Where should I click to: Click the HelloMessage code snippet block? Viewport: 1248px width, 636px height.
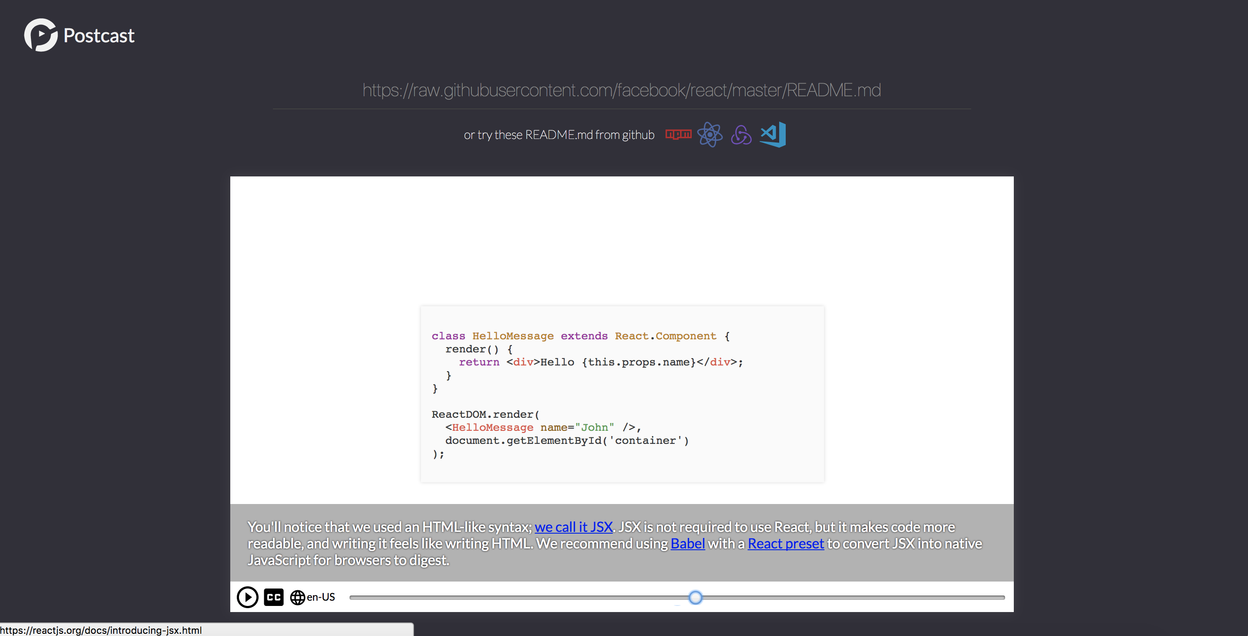(x=622, y=394)
